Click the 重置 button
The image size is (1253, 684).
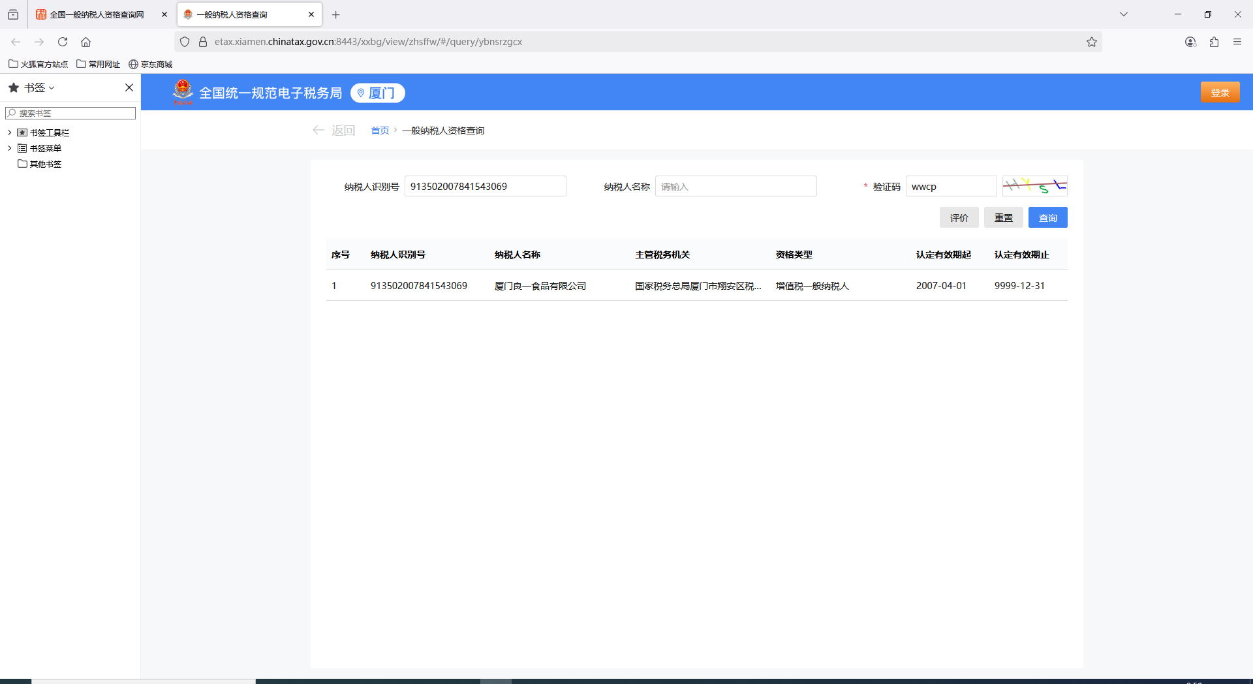point(1003,217)
